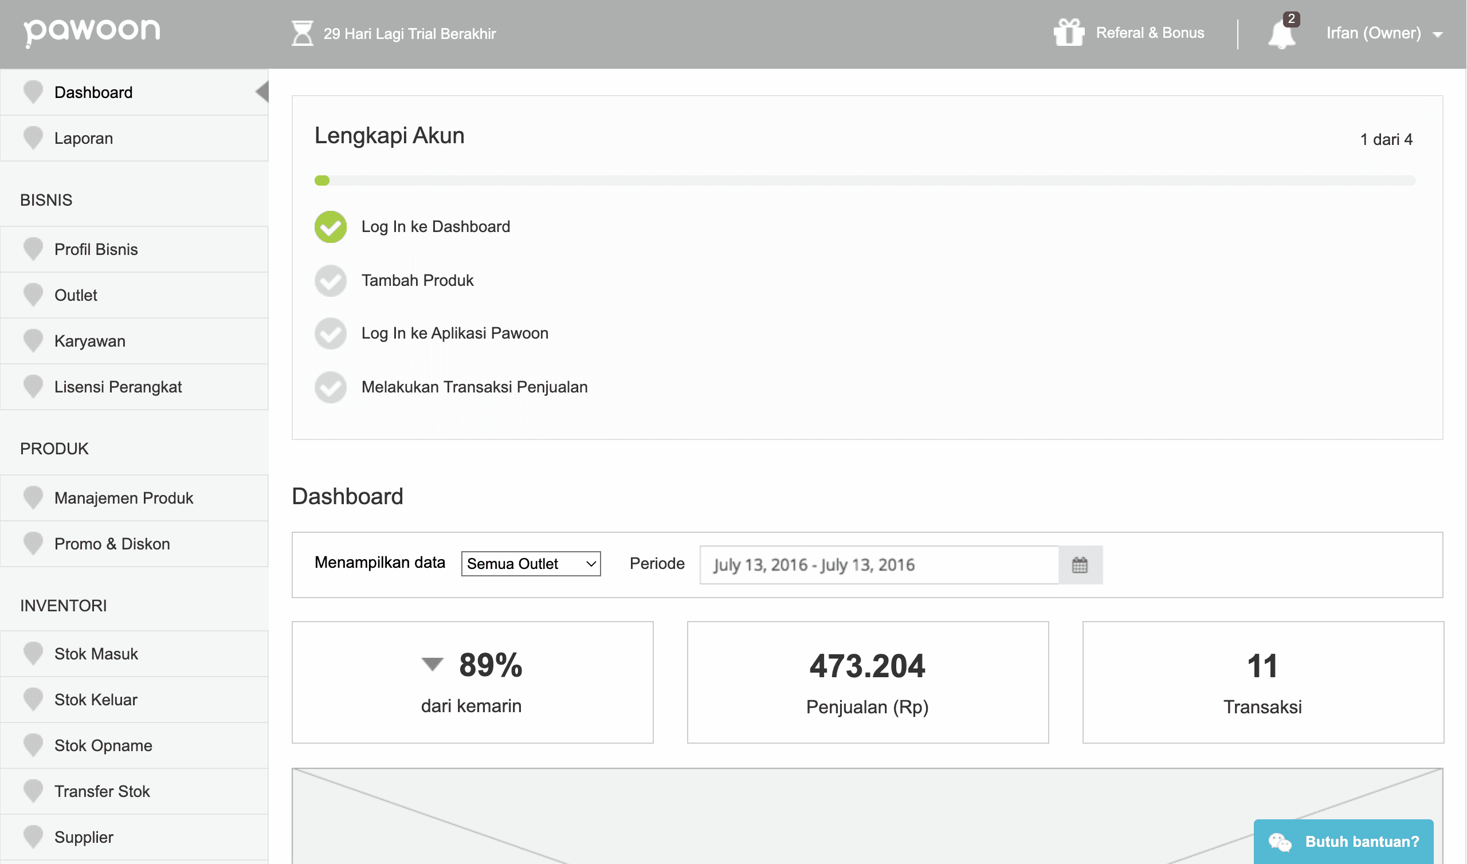Select Lisensi Perangkat menu item
Image resolution: width=1467 pixels, height=864 pixels.
pos(135,388)
